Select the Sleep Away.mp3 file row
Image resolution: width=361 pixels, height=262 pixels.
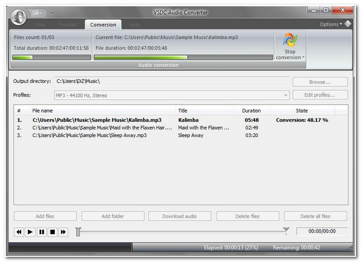(x=180, y=135)
